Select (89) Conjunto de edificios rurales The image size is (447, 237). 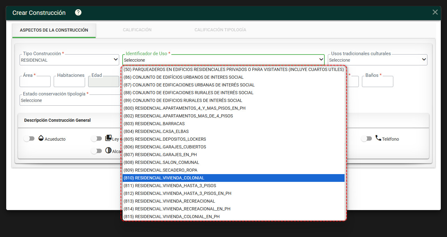234,100
